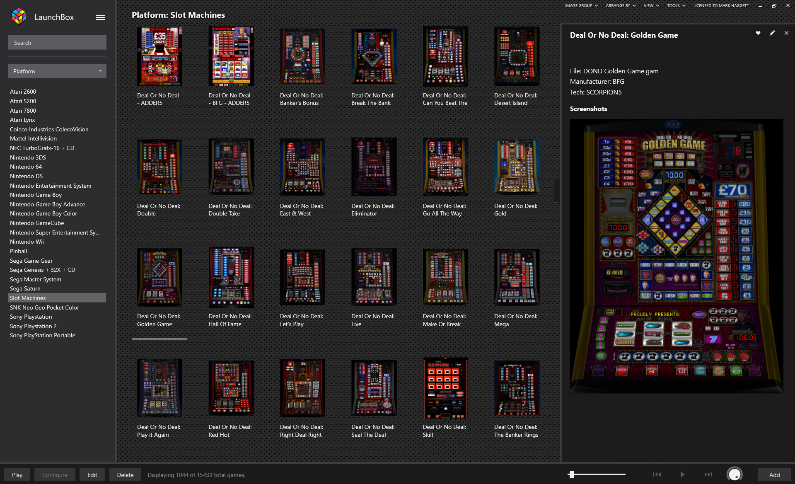Select The Banker Rings game thumbnail
Viewport: 795px width, 484px height.
[517, 388]
